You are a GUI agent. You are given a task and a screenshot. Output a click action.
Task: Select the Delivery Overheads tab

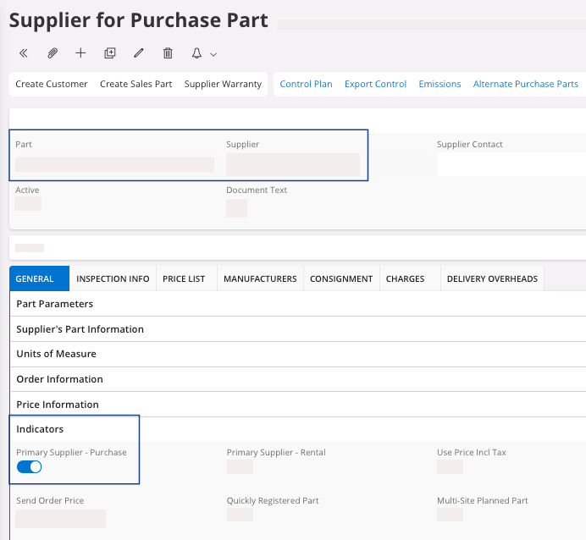pyautogui.click(x=492, y=278)
